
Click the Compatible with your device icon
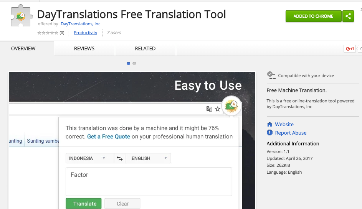tap(271, 75)
